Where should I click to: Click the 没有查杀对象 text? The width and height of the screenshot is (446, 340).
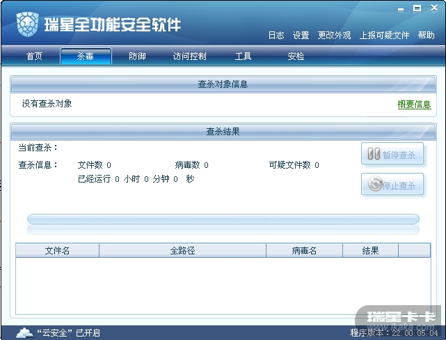coord(47,104)
